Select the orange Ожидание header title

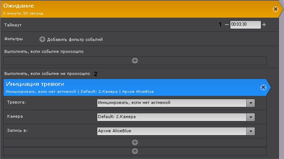click(18, 6)
